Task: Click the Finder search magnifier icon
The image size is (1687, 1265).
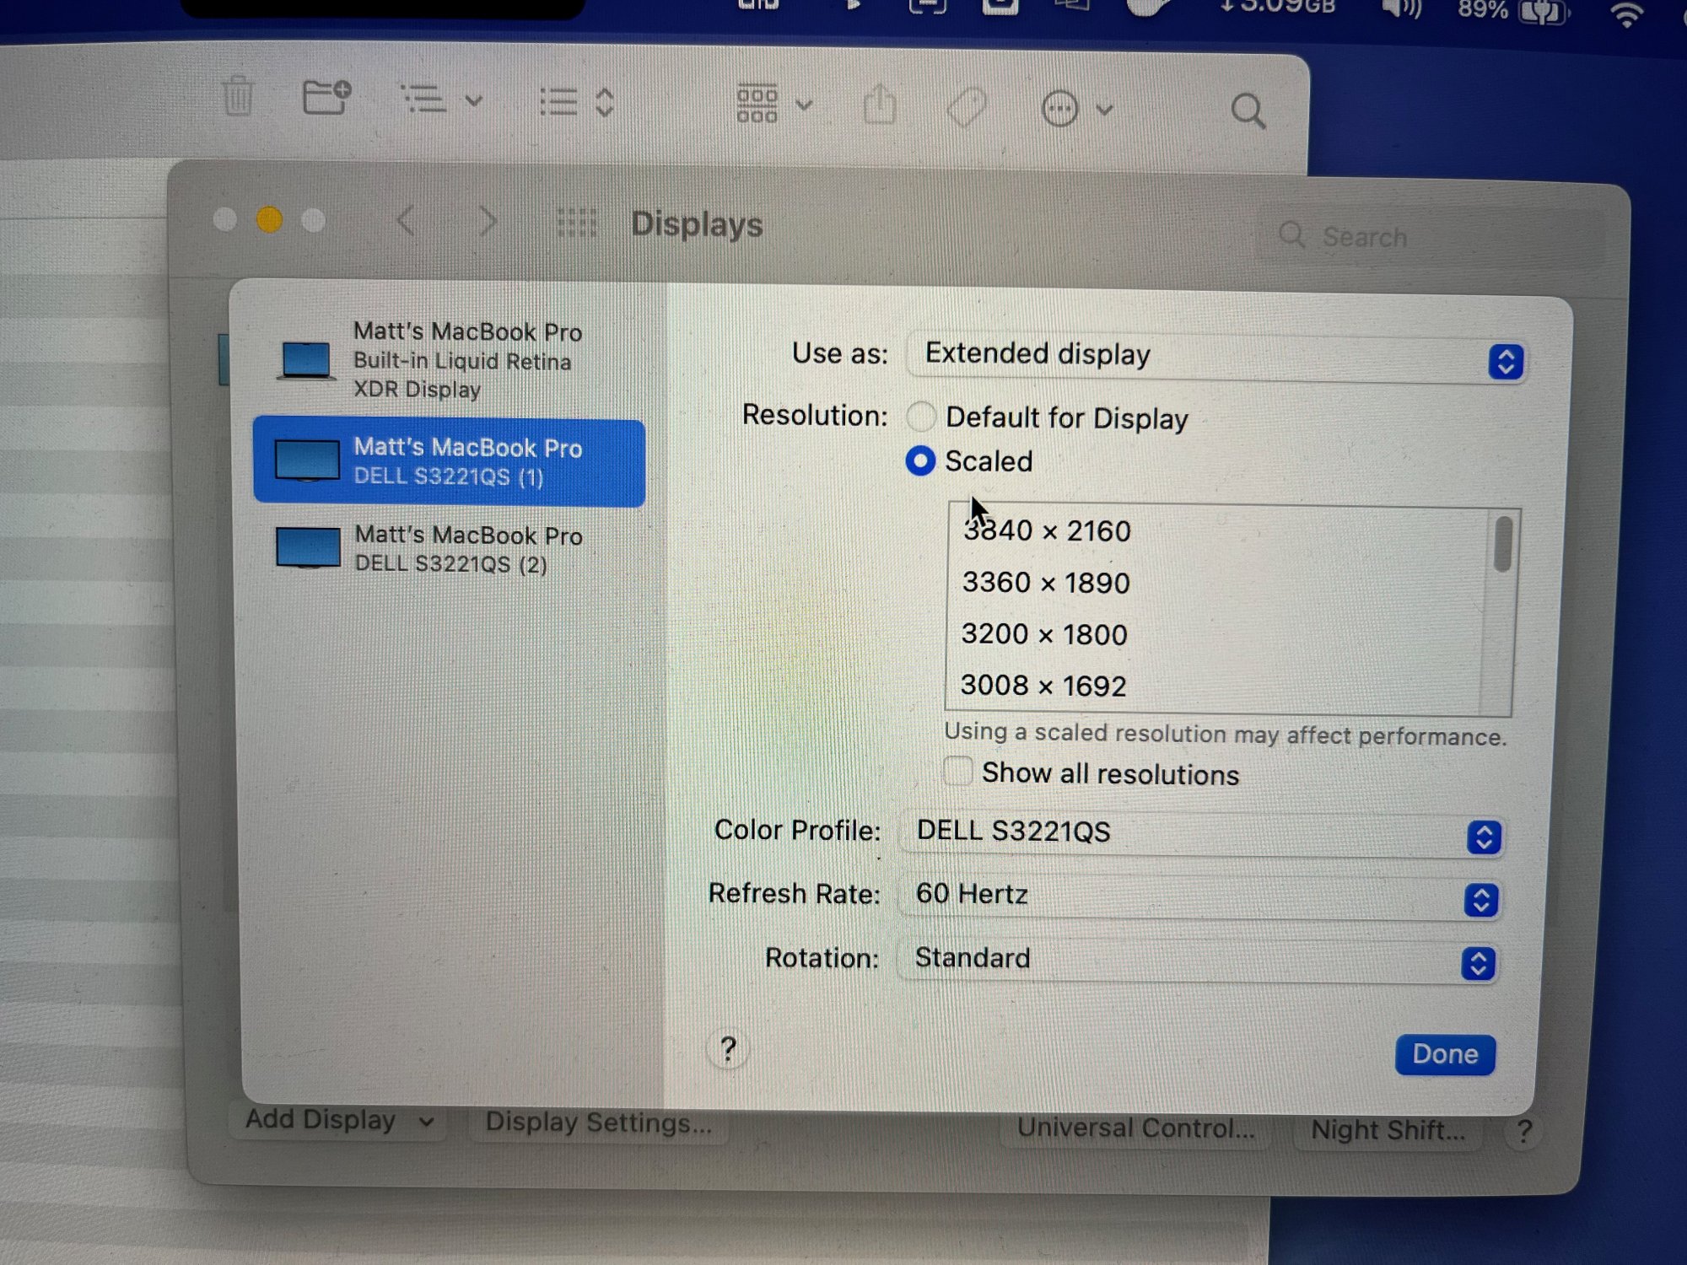Action: [1248, 111]
